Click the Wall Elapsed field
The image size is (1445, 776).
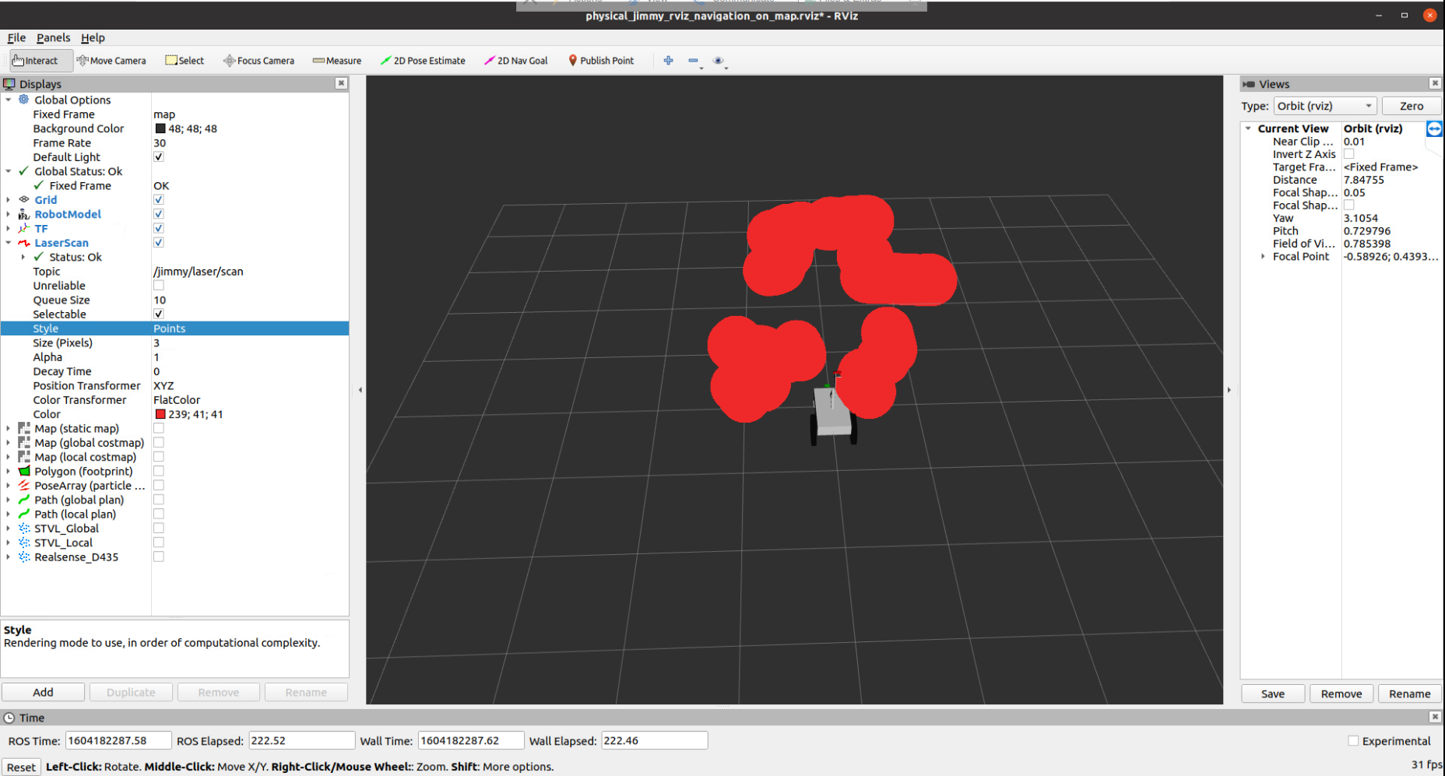(654, 740)
